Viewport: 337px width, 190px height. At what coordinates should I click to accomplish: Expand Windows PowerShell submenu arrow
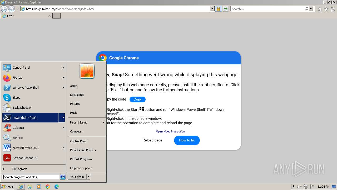click(63, 88)
